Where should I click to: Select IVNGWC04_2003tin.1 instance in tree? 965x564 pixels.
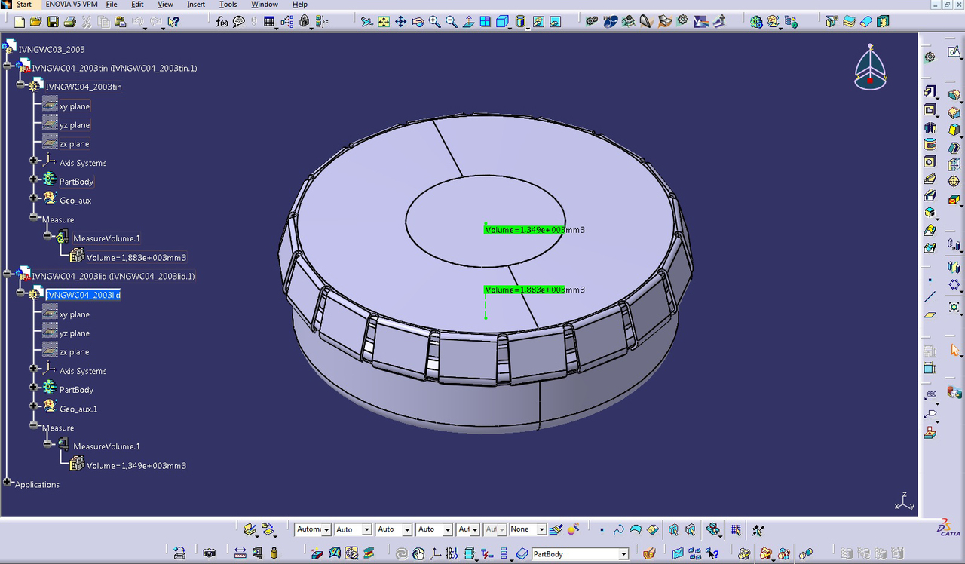coord(115,69)
